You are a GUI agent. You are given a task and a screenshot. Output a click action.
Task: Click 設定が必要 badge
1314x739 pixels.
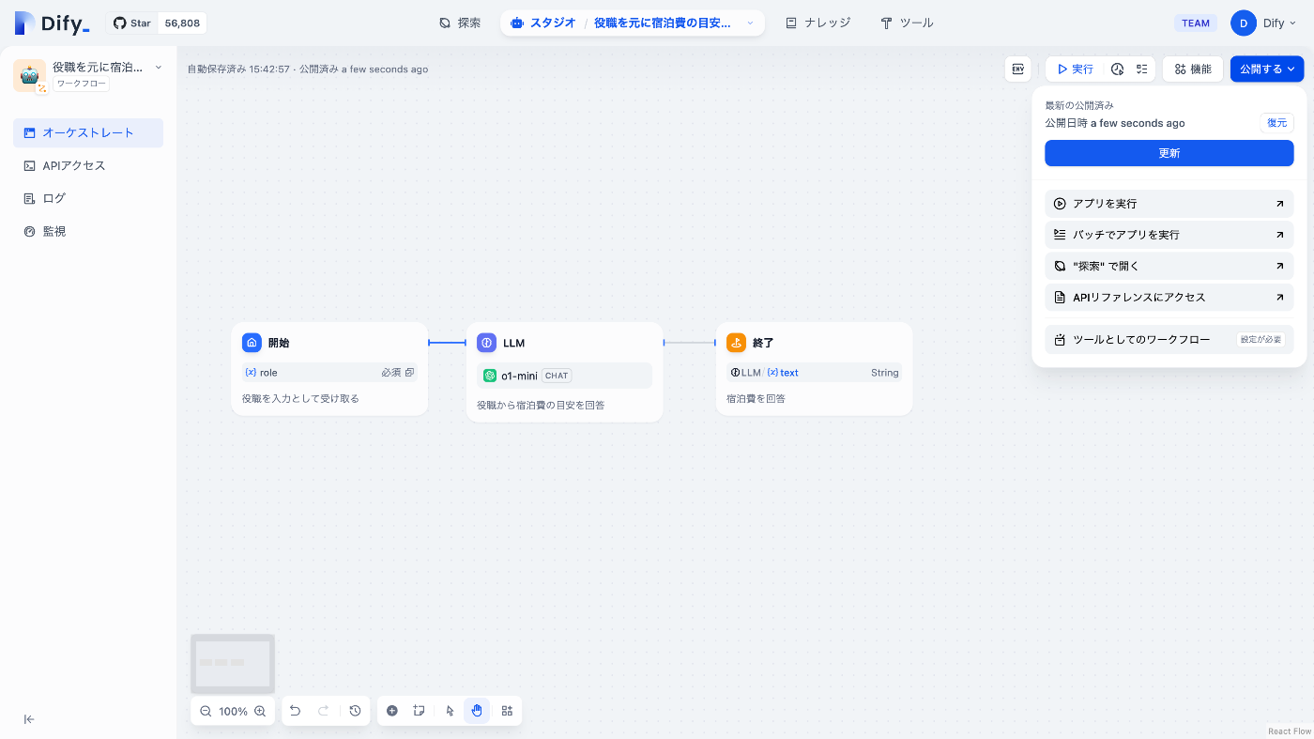1261,340
